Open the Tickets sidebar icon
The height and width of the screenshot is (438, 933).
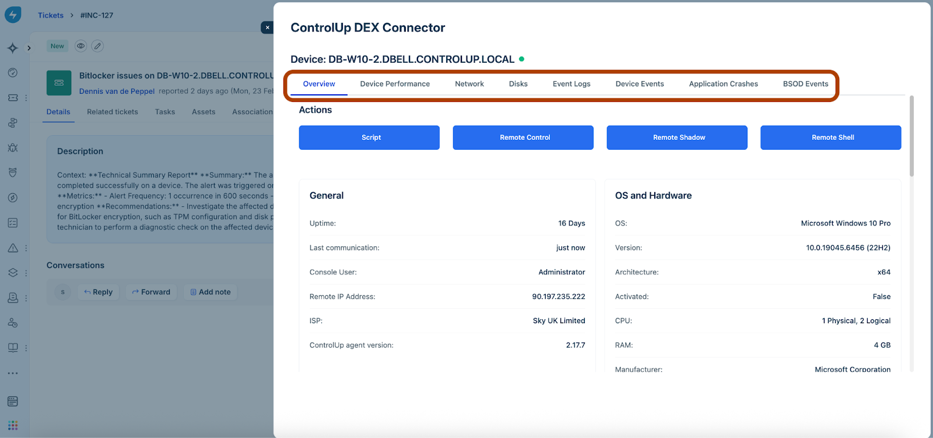pos(13,98)
